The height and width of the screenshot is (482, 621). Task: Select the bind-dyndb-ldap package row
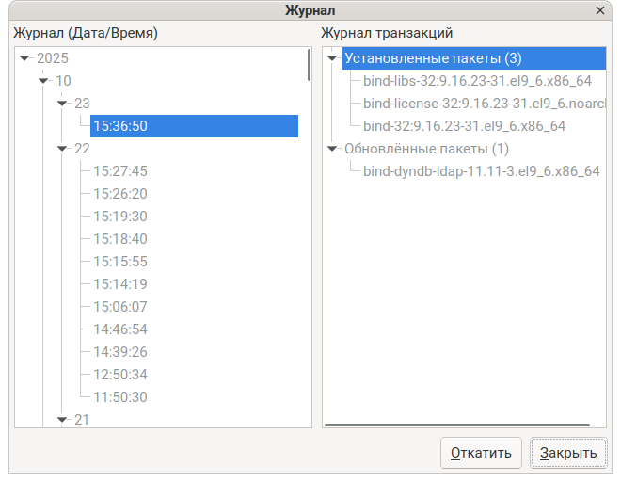(481, 171)
